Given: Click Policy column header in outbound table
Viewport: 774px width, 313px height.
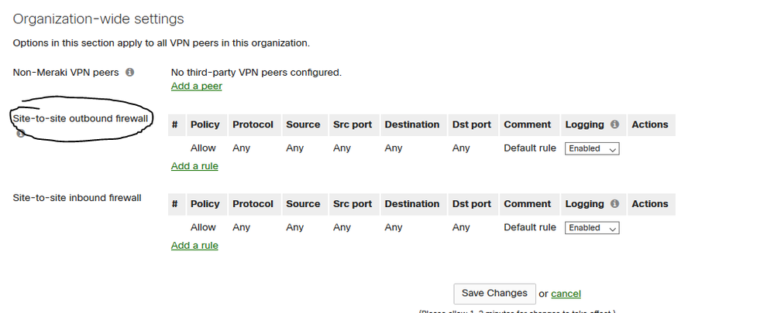Looking at the screenshot, I should coord(205,124).
